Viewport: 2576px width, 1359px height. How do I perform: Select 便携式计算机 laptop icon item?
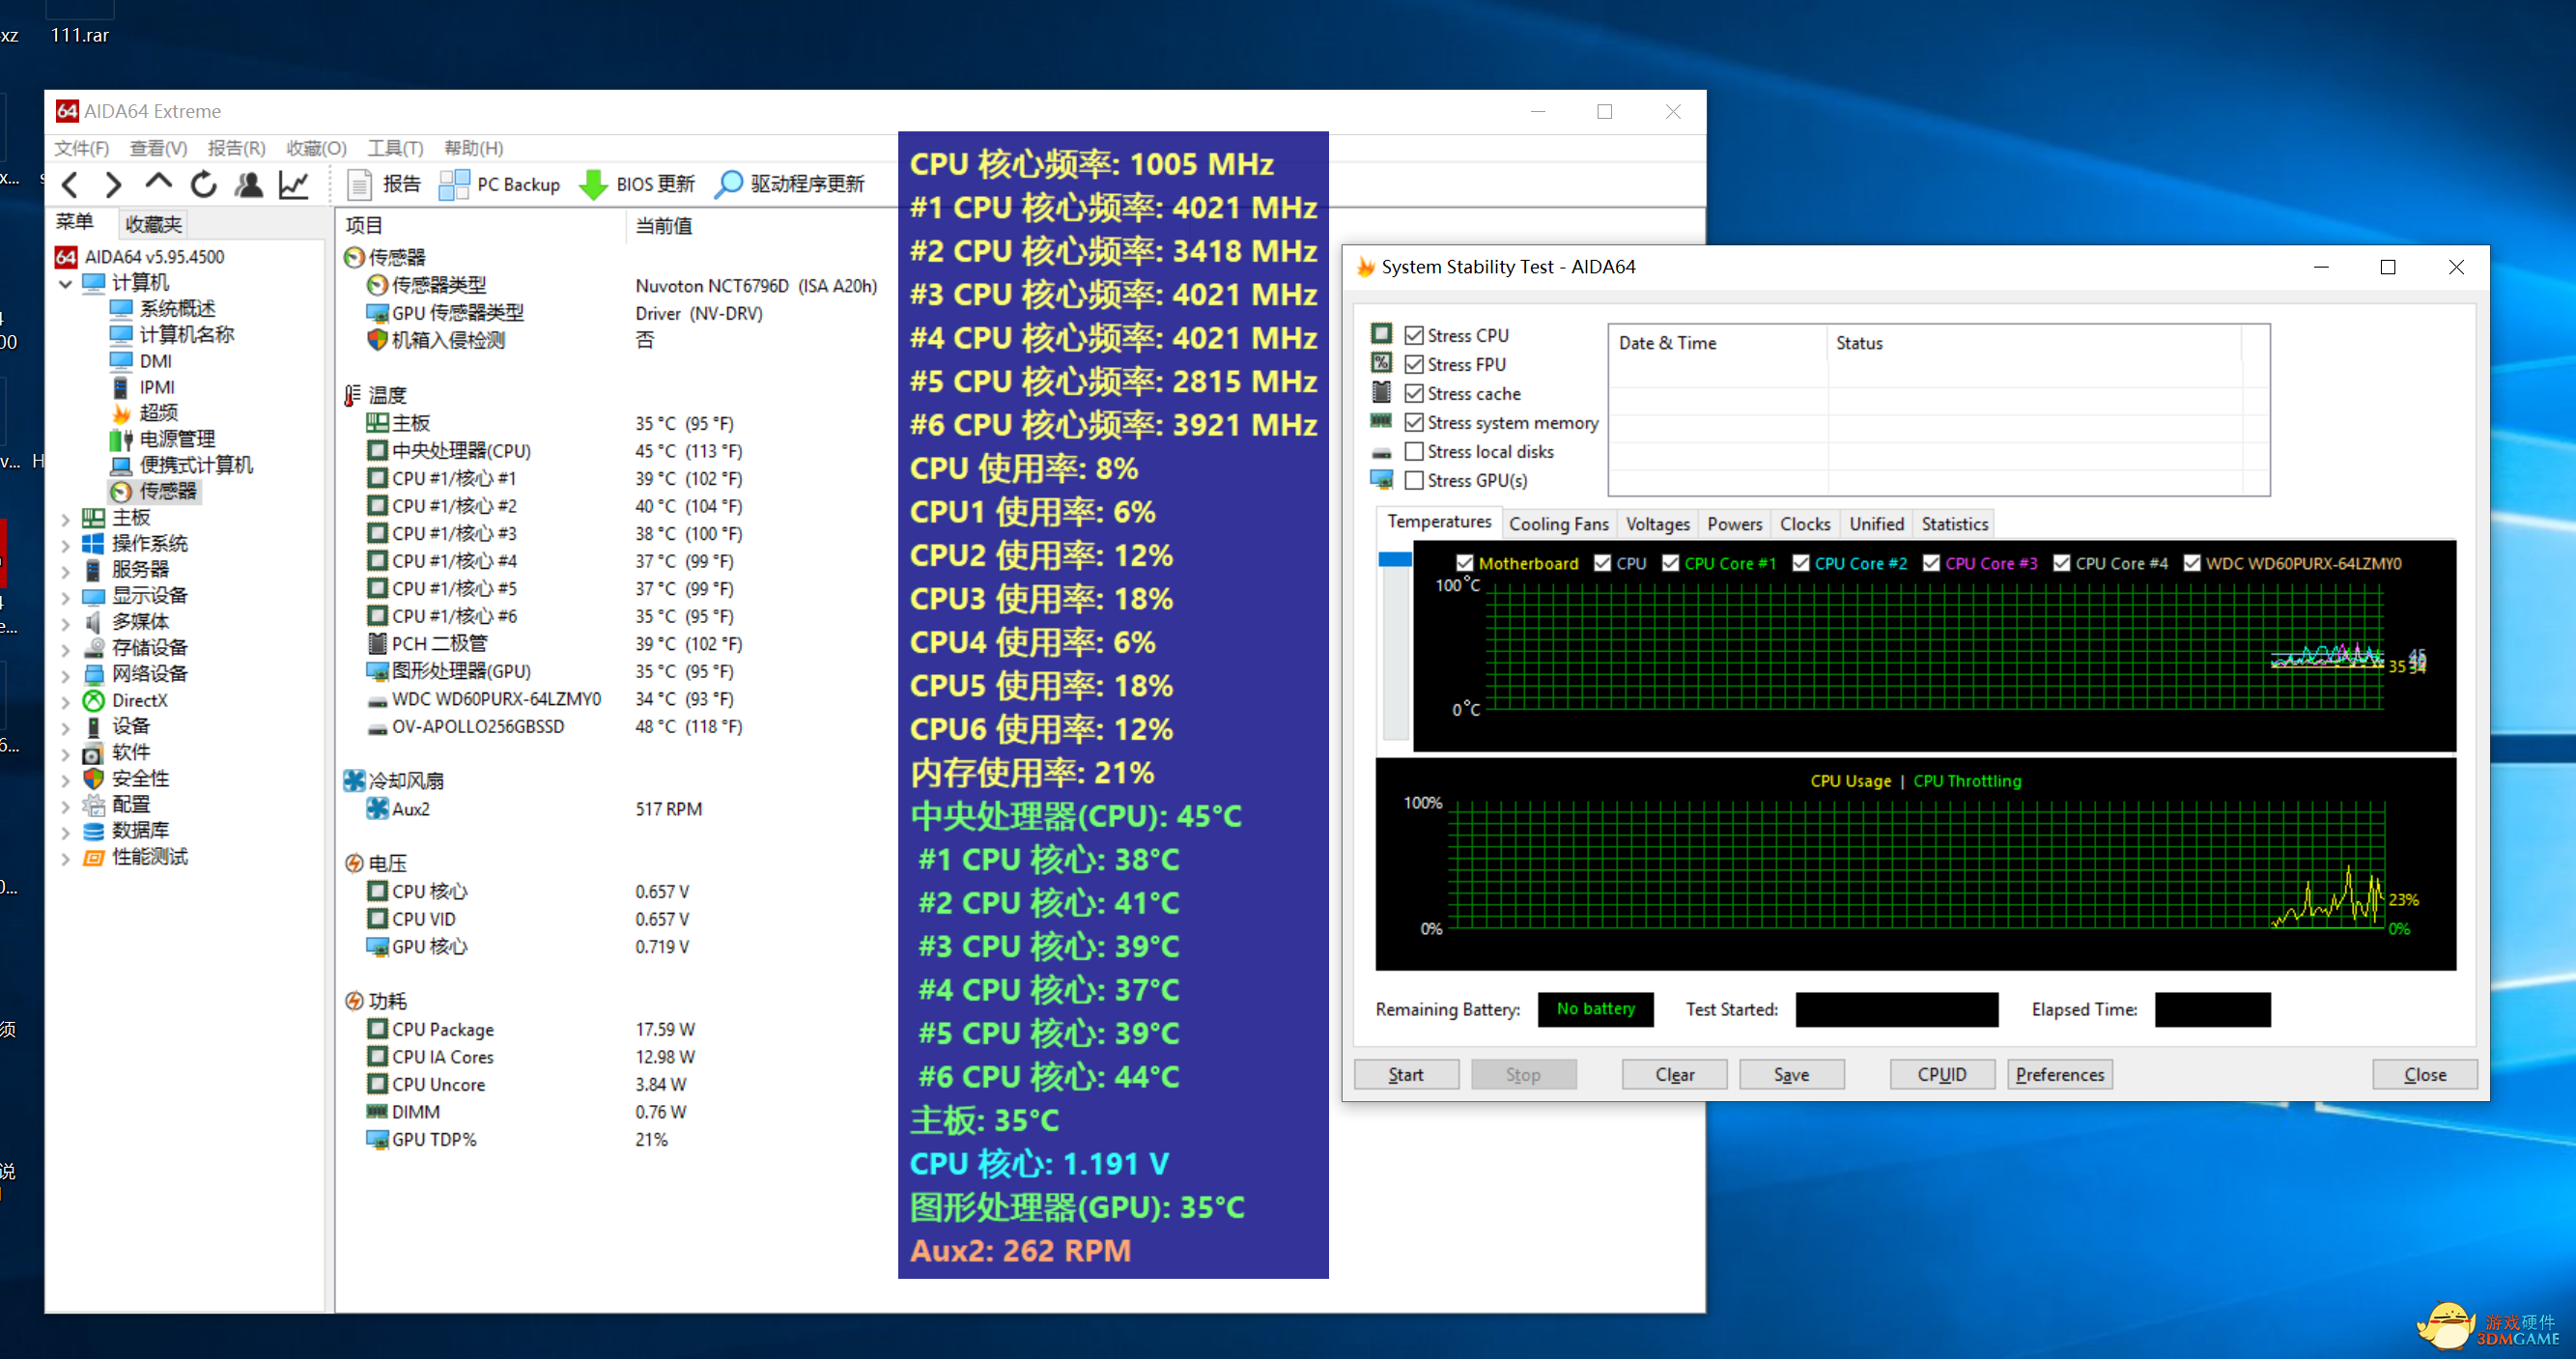(121, 465)
